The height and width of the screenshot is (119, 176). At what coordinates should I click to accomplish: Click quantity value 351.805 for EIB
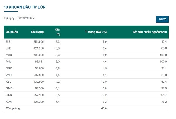pyautogui.click(x=39, y=42)
